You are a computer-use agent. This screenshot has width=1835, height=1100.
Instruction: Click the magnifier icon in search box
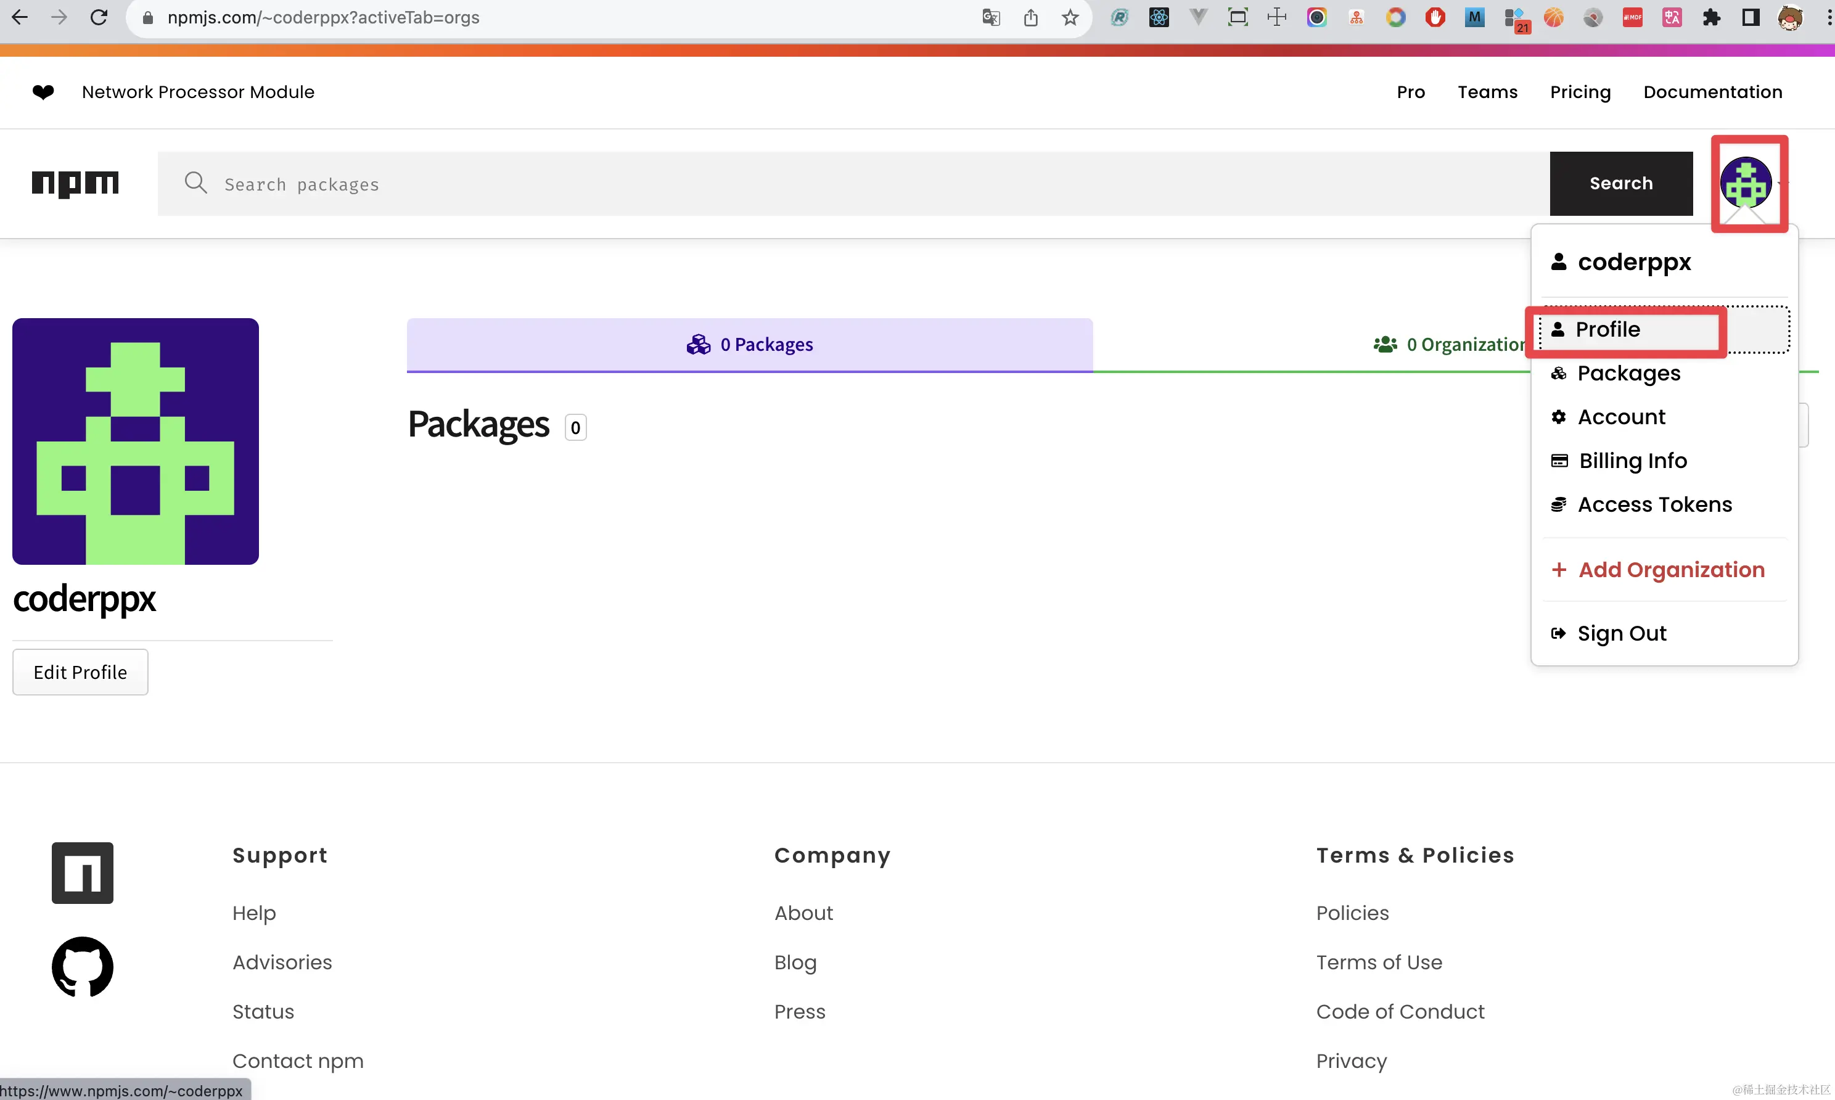pyautogui.click(x=195, y=183)
